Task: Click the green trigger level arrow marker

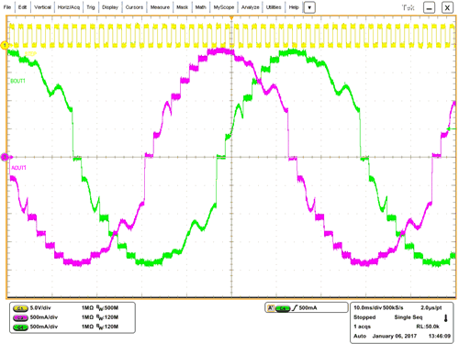Action: (452, 128)
